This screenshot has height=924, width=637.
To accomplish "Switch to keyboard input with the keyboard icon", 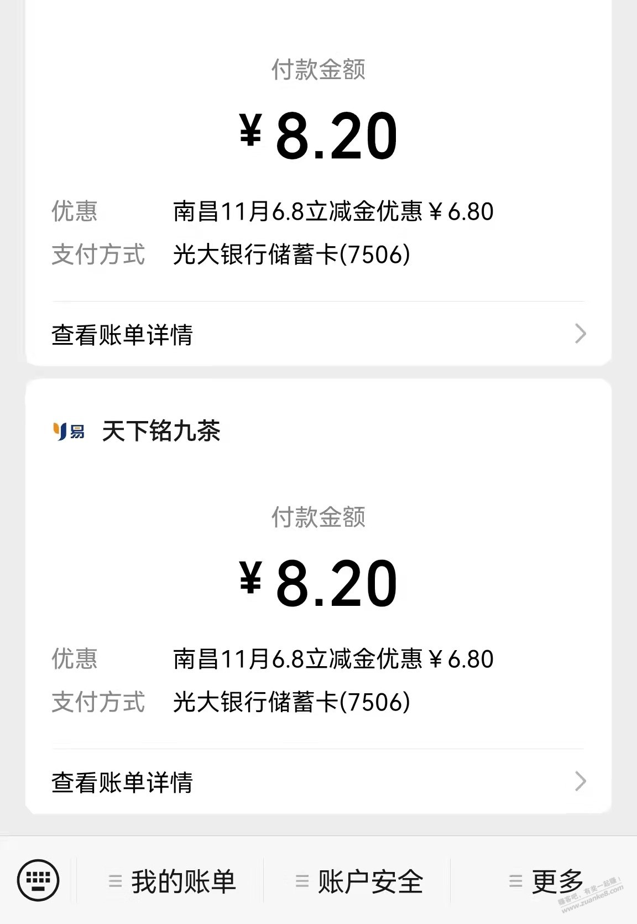I will (x=38, y=880).
